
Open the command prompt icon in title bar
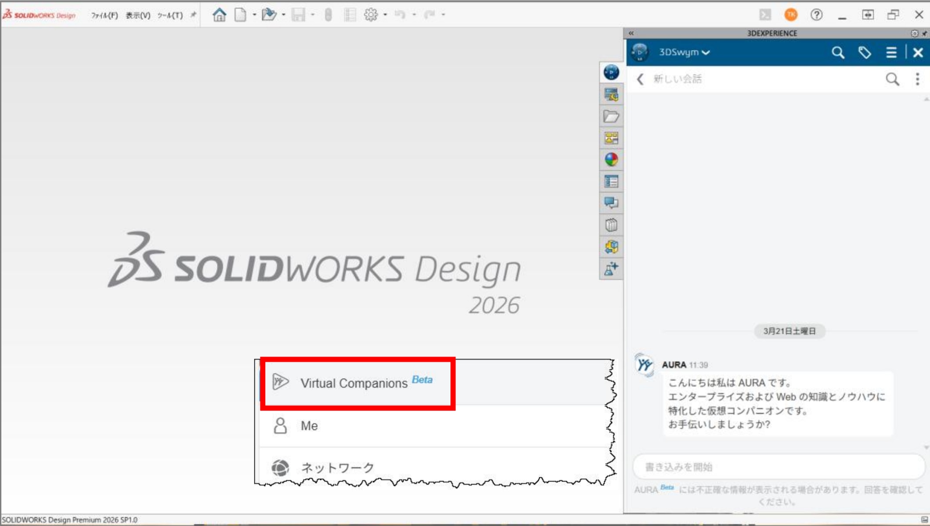click(765, 15)
